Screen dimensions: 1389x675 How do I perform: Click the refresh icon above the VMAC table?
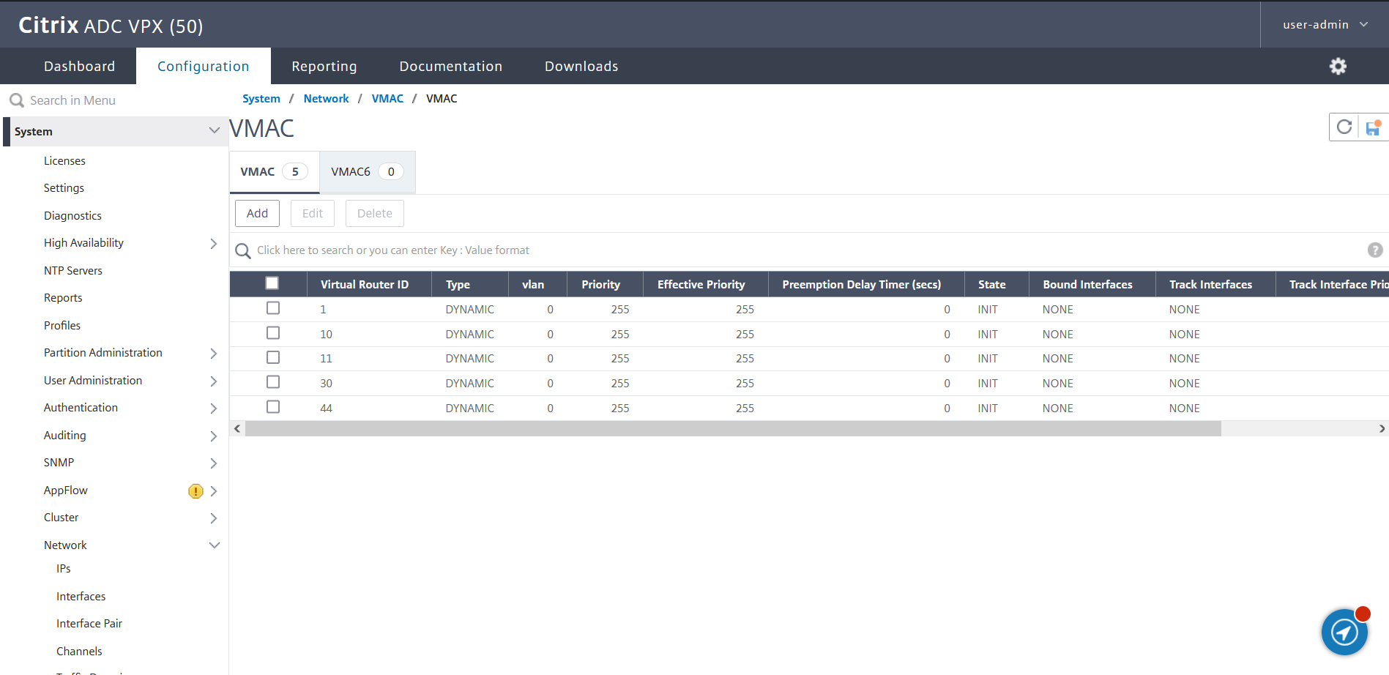[x=1344, y=127]
